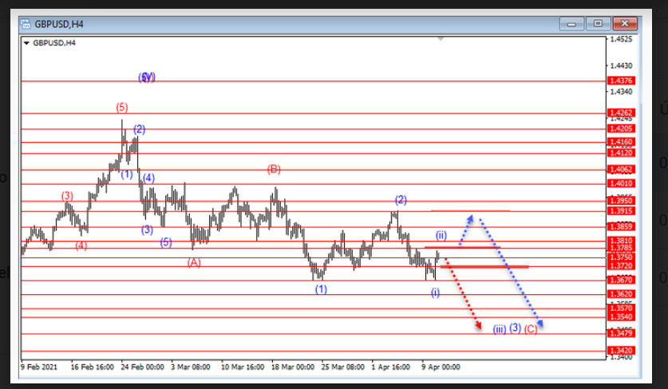The width and height of the screenshot is (668, 389).
Task: Select the blue dotted upward arrow head
Action: click(472, 218)
